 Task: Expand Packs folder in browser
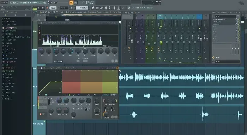coord(6,55)
